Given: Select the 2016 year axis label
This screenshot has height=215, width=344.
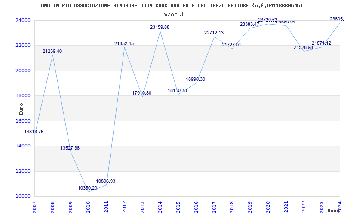Looking at the screenshot, I should pos(196,207).
